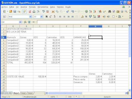The width and height of the screenshot is (132, 99).
Task: Open the Arial font name dropdown
Action: tap(31, 16)
